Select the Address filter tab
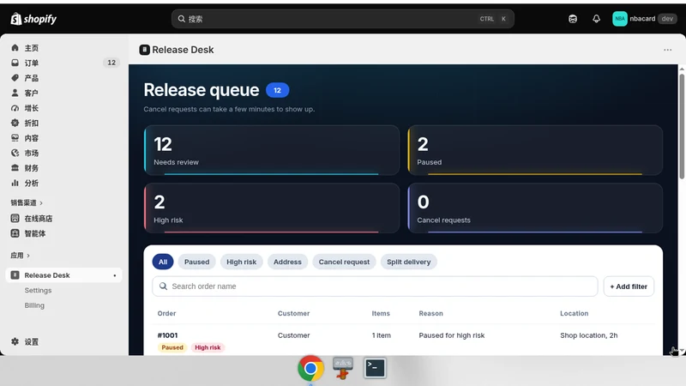 287,262
